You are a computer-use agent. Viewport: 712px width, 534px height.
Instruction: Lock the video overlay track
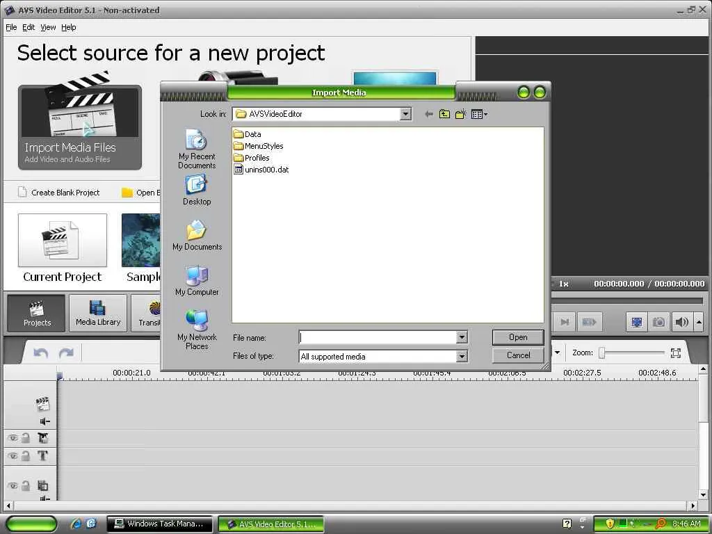[26, 485]
